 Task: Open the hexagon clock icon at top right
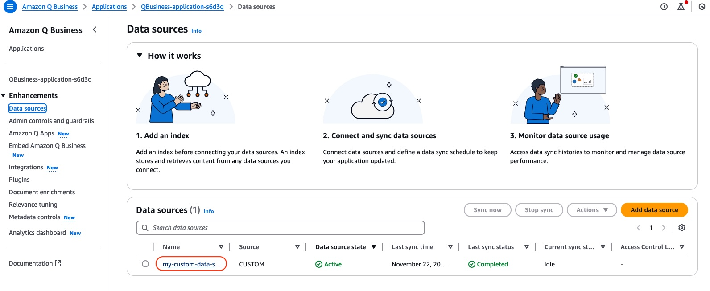pyautogui.click(x=702, y=7)
